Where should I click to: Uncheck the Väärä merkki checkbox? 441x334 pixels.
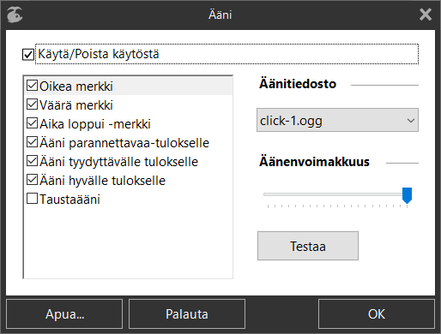click(32, 104)
